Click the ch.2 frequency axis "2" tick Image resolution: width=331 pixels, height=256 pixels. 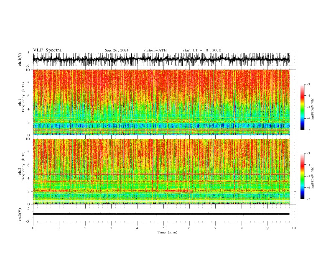pos(29,191)
